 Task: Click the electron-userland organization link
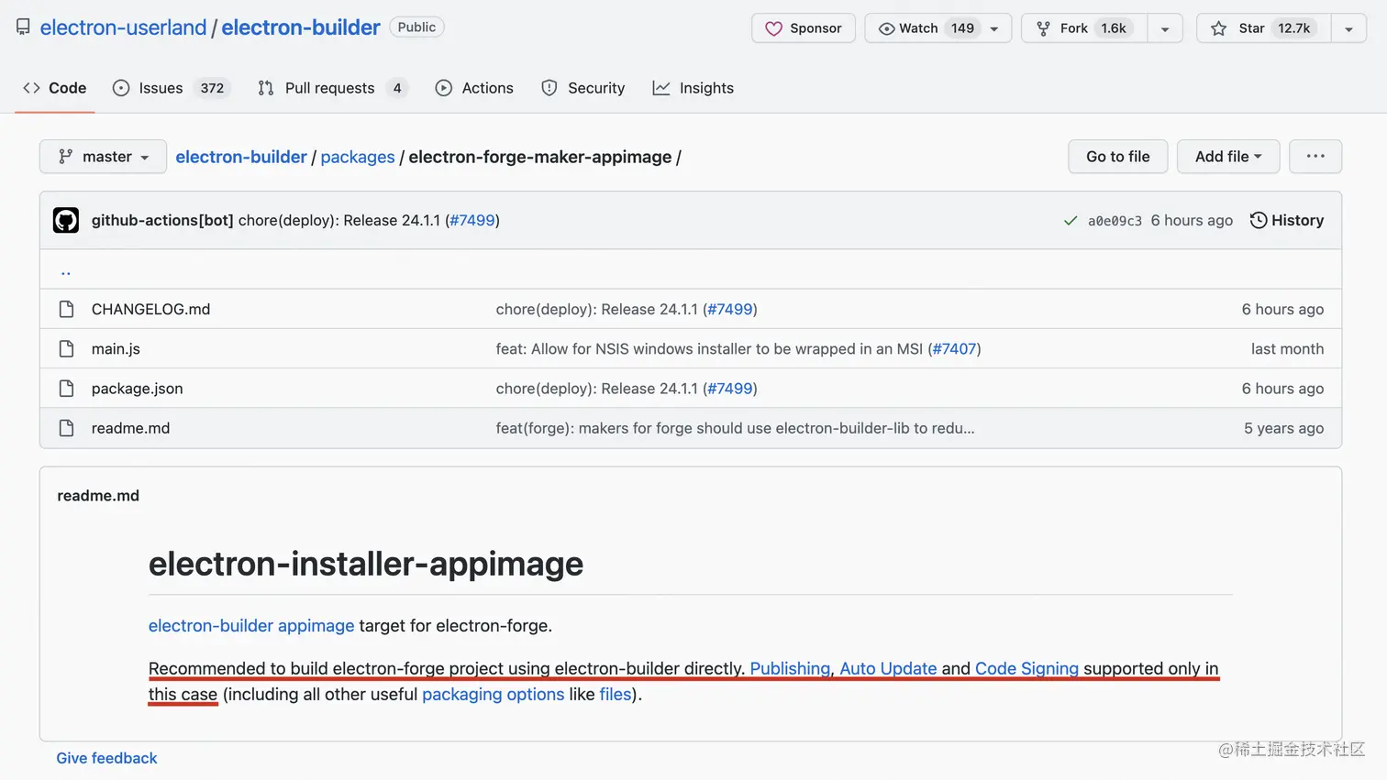[x=123, y=27]
